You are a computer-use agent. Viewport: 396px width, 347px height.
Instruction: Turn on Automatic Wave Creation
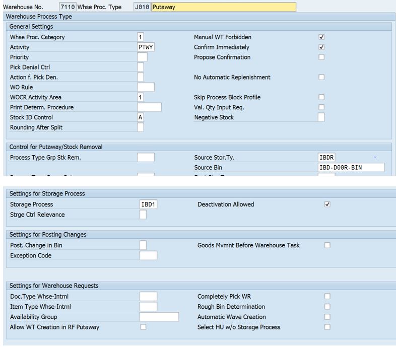[327, 317]
